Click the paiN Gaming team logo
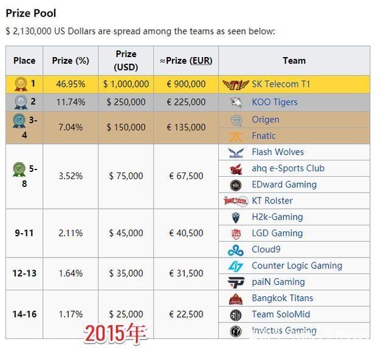Screen dimensions: 389x348 [236, 282]
